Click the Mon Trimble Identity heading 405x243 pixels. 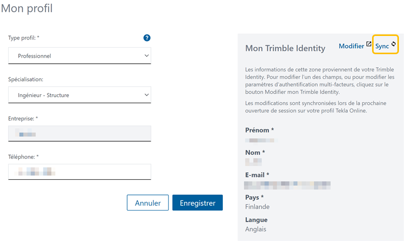(x=285, y=49)
